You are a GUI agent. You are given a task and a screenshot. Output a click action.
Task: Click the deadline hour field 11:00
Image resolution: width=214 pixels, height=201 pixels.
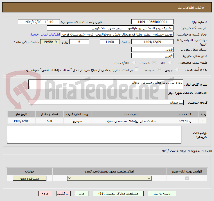coord(110,42)
